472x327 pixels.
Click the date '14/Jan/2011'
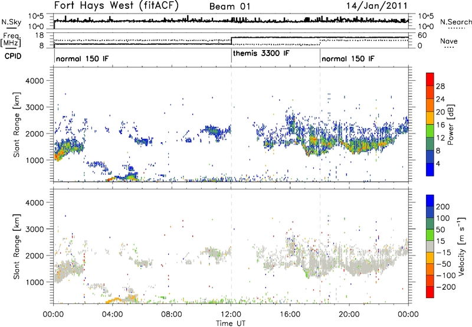click(376, 6)
